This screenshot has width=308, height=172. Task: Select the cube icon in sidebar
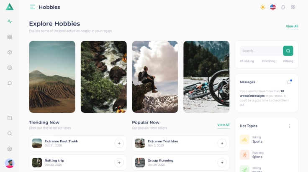click(10, 52)
